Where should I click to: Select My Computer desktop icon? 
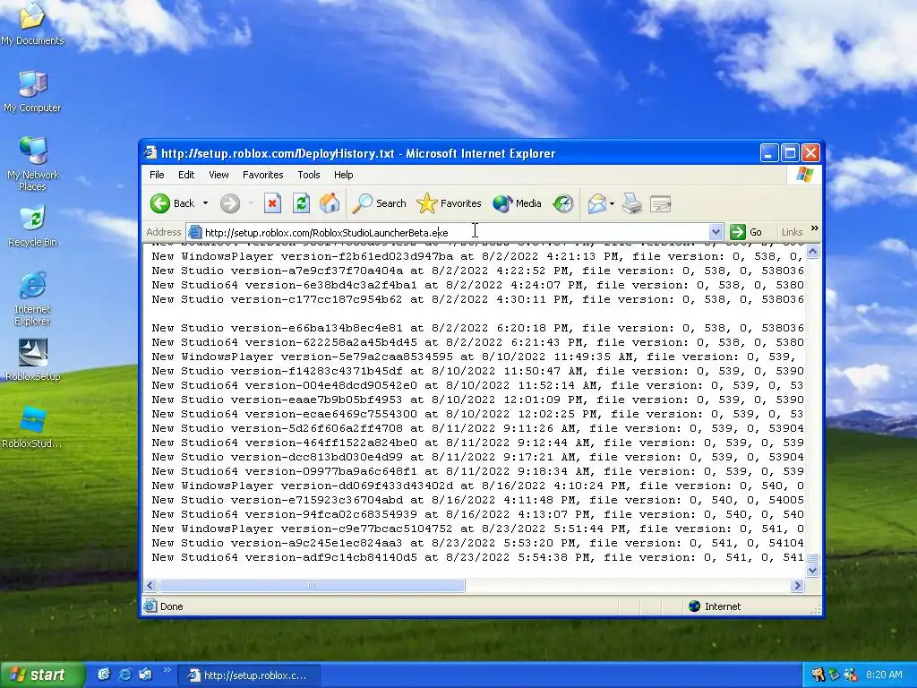click(x=32, y=91)
